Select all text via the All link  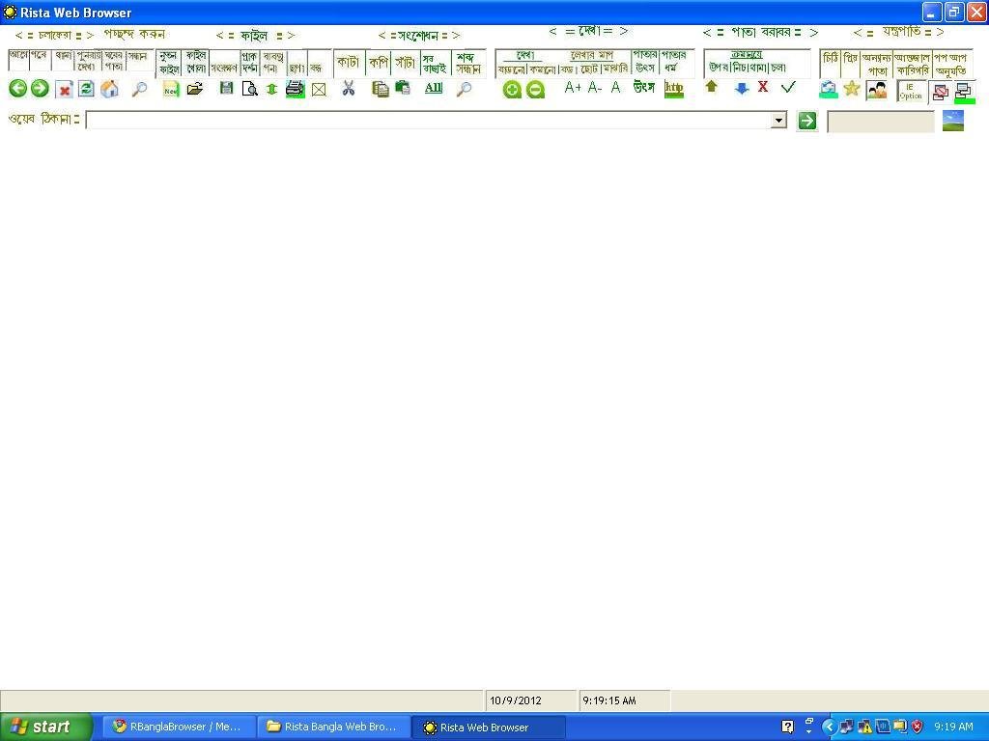[x=433, y=88]
